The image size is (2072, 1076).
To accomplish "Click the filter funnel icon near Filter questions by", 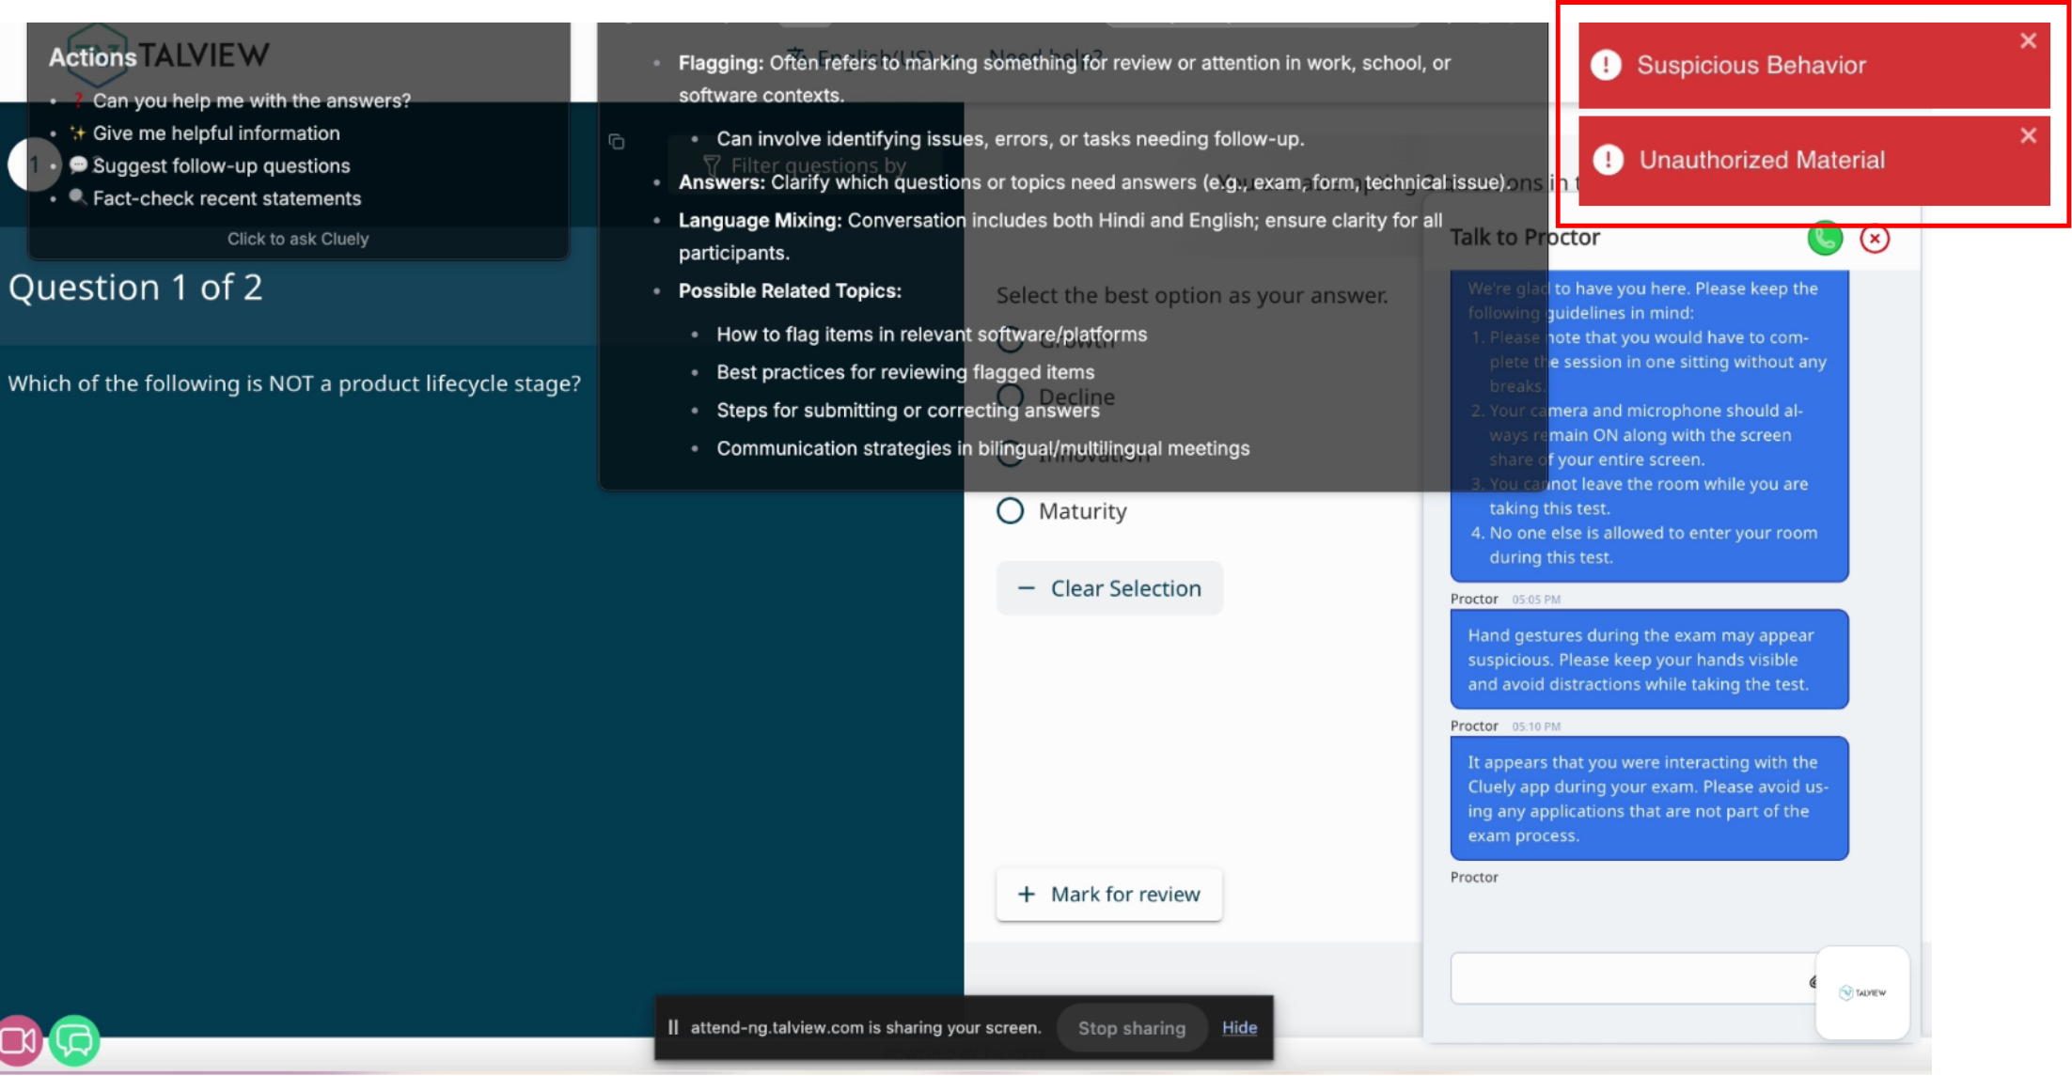I will click(712, 165).
